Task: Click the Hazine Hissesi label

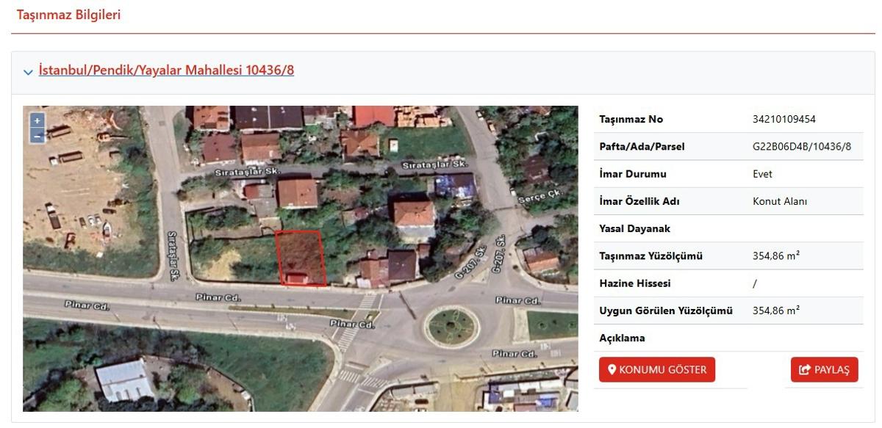Action: point(635,283)
